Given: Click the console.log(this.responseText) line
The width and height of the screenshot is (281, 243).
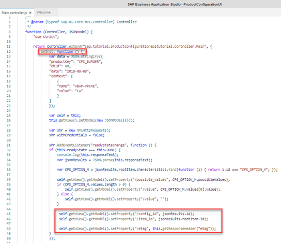Looking at the screenshot, I should [x=88, y=155].
